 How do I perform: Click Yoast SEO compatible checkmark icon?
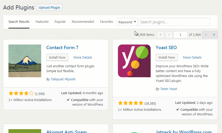177,109
